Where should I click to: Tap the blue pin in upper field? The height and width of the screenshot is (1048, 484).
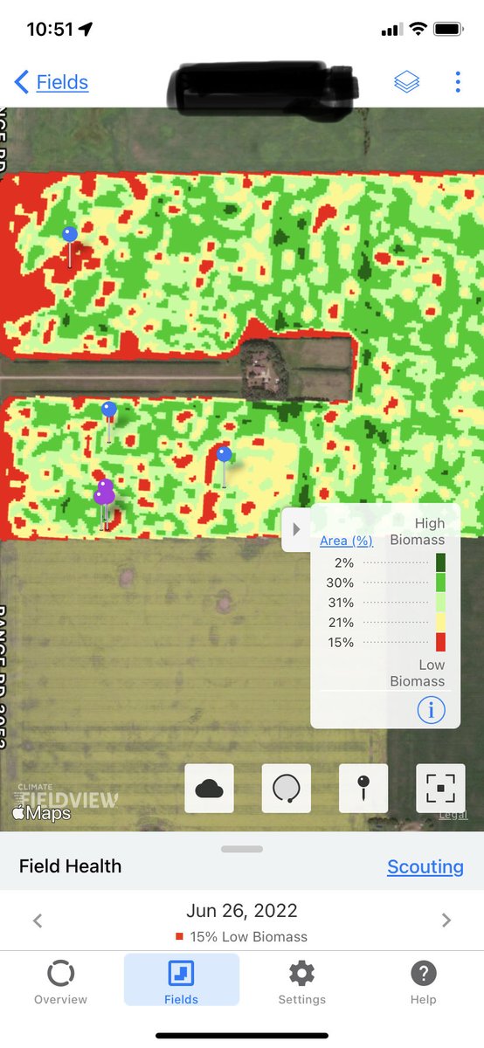click(x=70, y=234)
